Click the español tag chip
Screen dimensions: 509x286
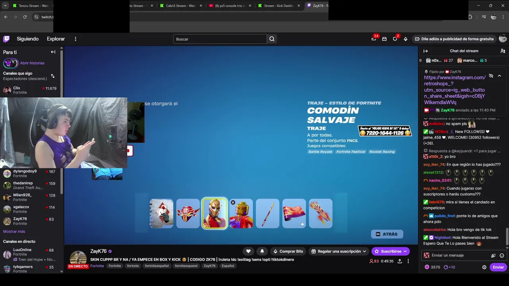coord(228,266)
